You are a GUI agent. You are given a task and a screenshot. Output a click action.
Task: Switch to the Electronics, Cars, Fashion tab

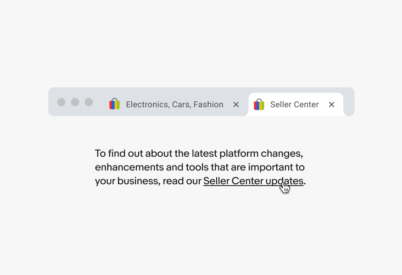click(174, 104)
